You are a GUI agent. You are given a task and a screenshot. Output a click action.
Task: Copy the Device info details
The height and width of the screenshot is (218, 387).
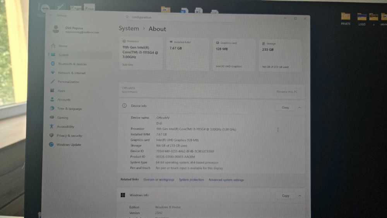point(285,107)
